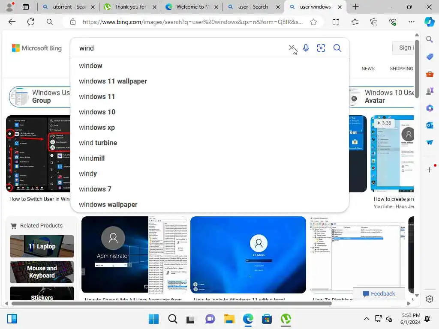
Task: Click the vertical page scrollbar
Action: pyautogui.click(x=417, y=69)
